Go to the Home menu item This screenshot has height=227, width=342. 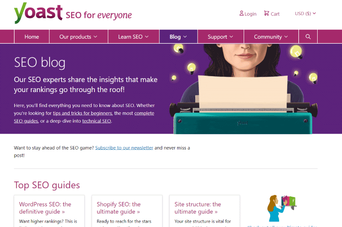coord(32,37)
